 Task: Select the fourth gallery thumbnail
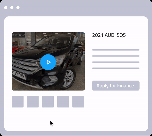63,102
